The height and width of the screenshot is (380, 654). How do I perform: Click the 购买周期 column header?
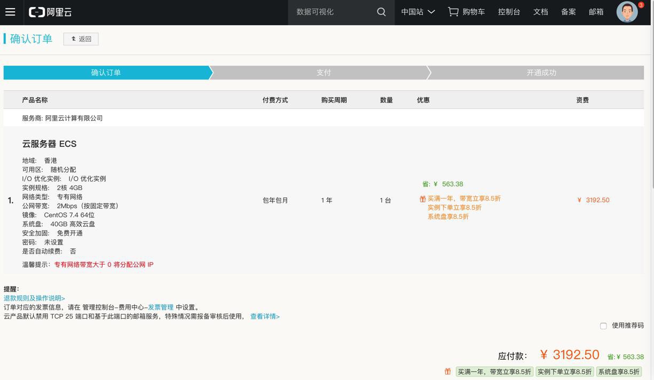(x=334, y=100)
